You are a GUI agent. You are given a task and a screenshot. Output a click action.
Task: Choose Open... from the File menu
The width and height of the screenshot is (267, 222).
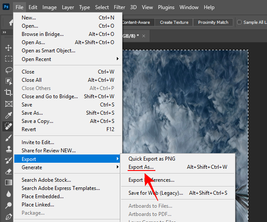point(68,26)
